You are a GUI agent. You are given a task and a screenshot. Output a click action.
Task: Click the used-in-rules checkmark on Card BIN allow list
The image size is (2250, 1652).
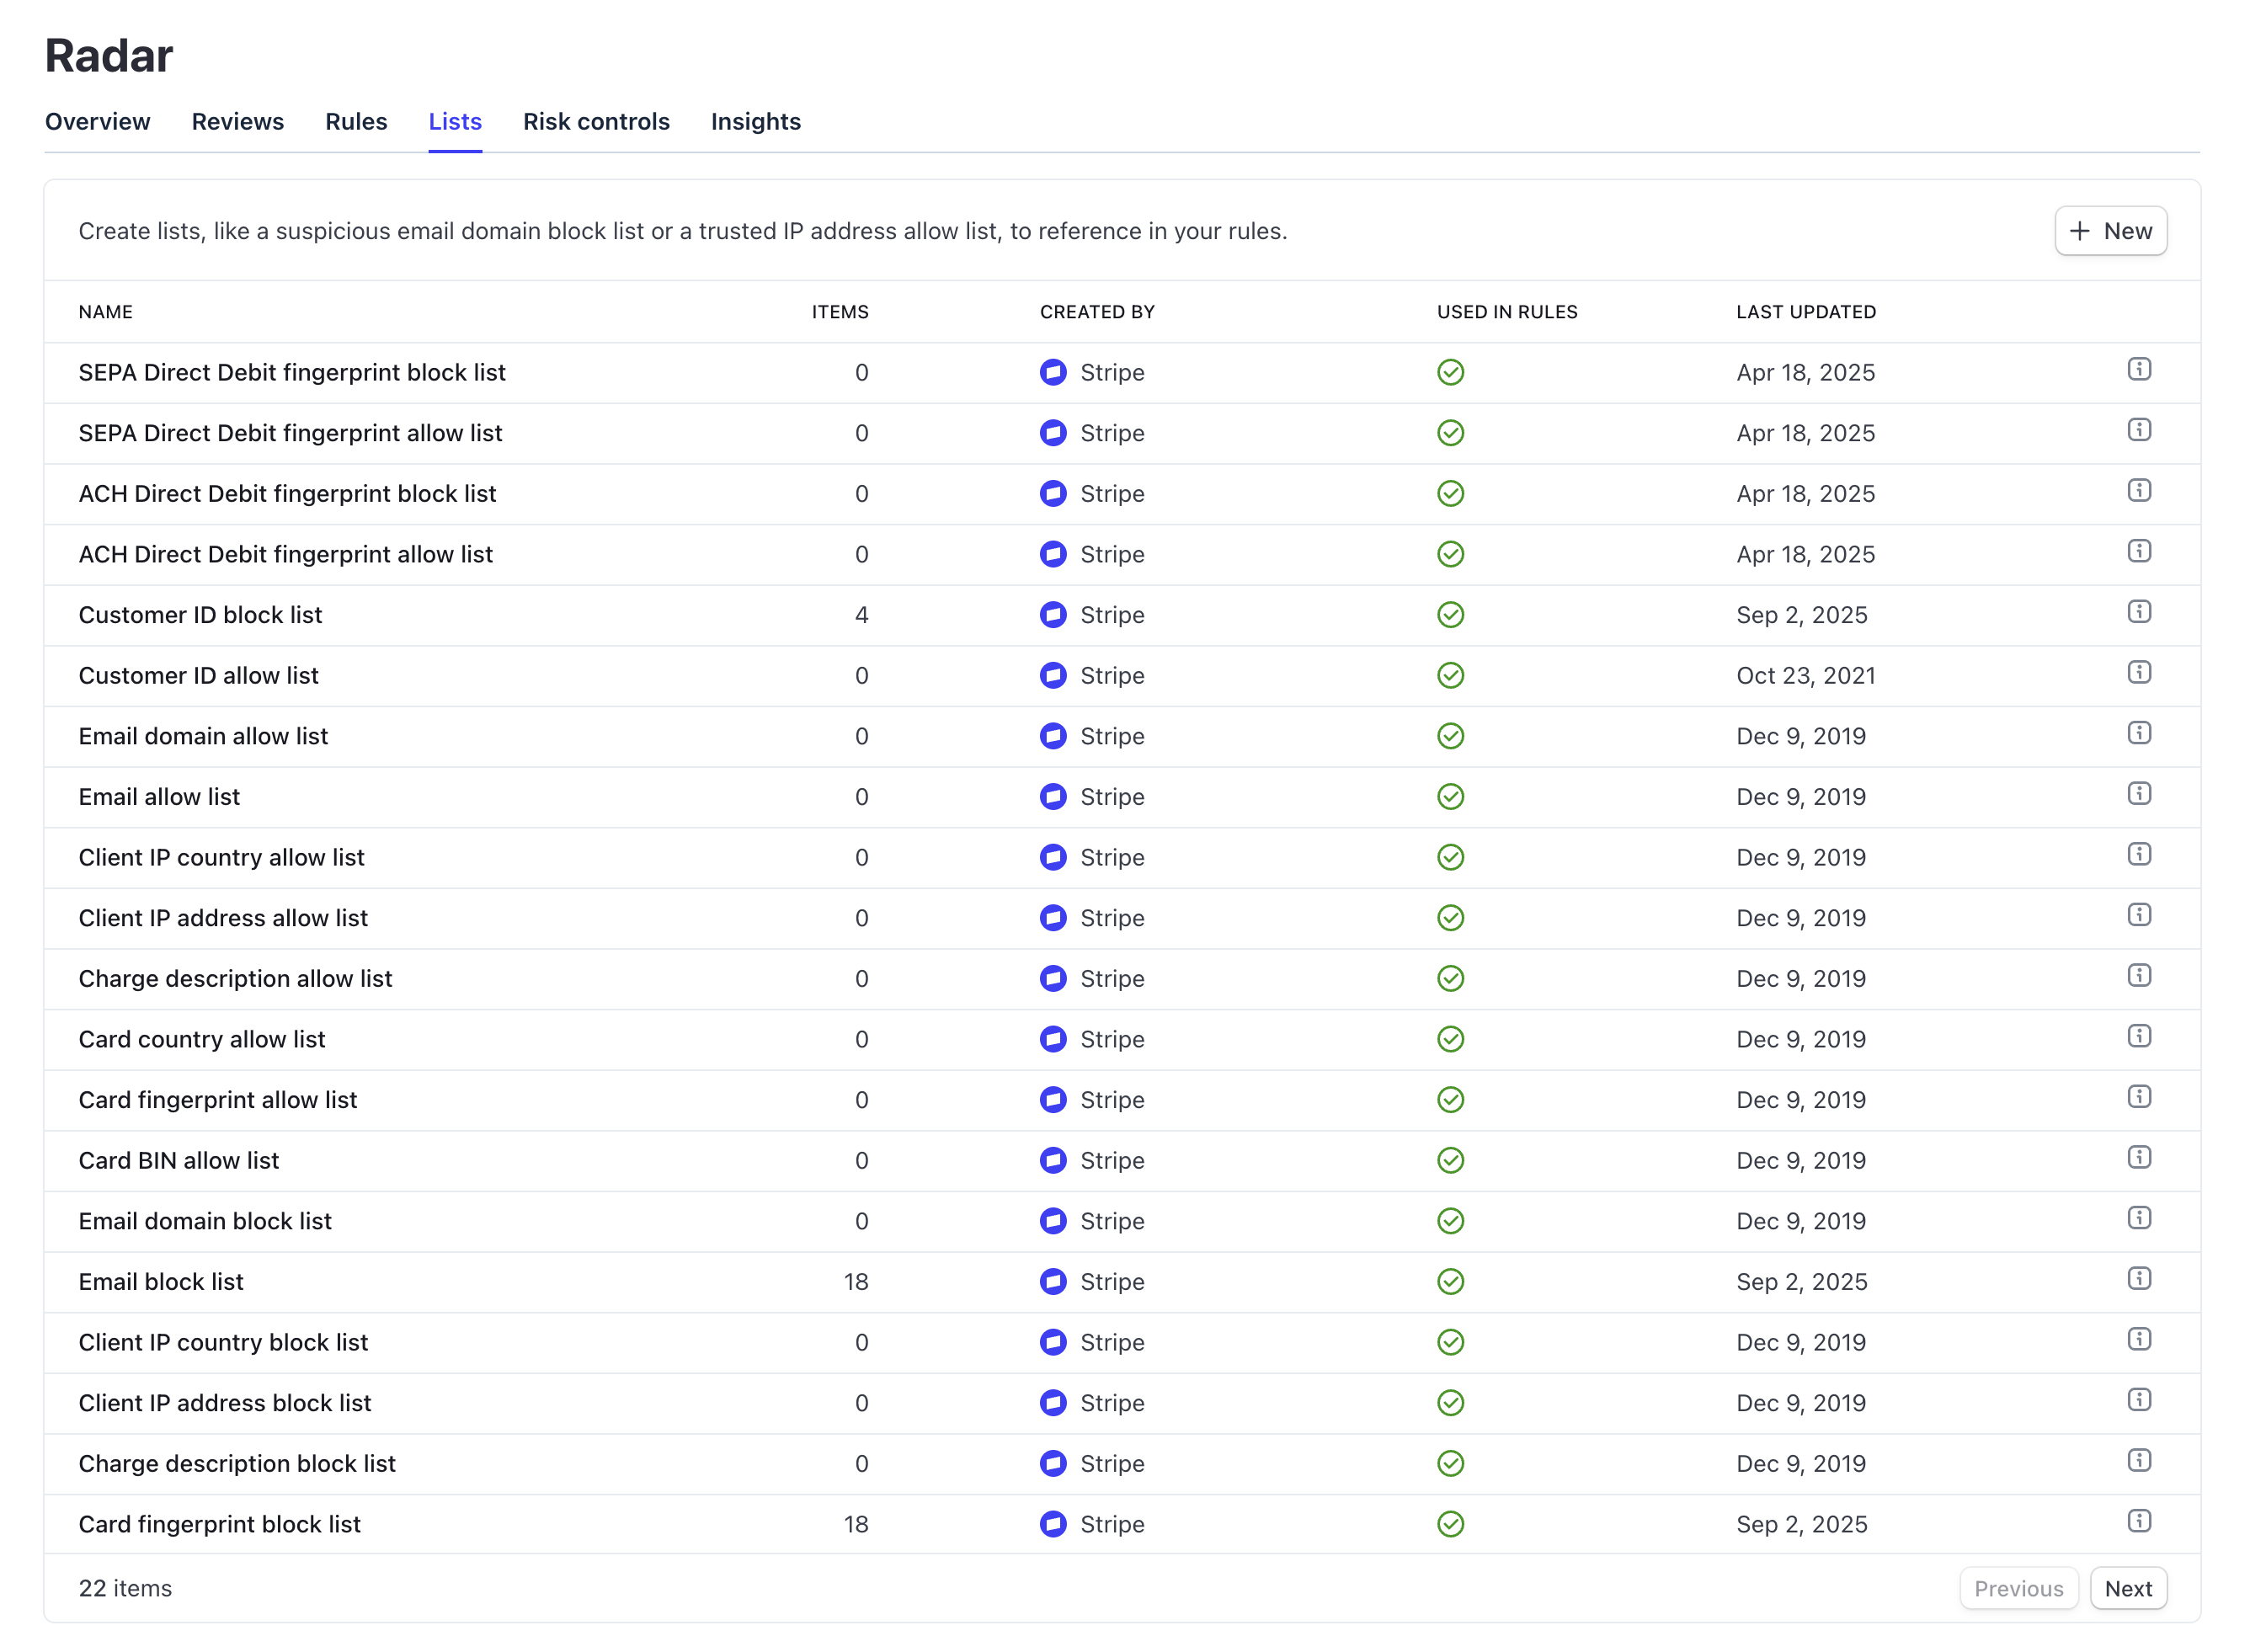pos(1450,1160)
